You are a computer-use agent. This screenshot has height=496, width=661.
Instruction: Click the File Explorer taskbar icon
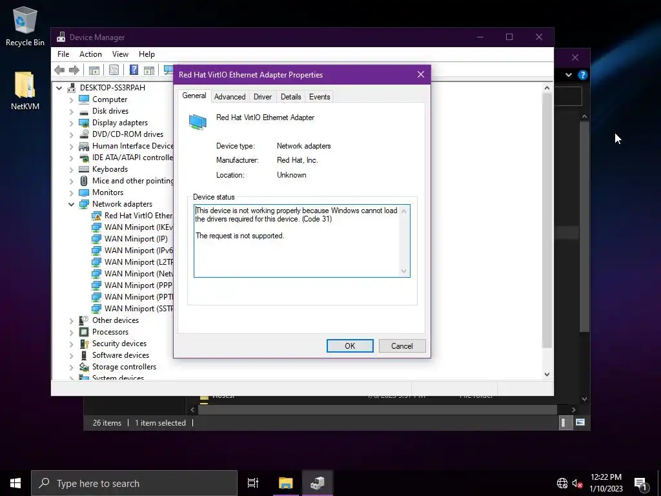285,483
